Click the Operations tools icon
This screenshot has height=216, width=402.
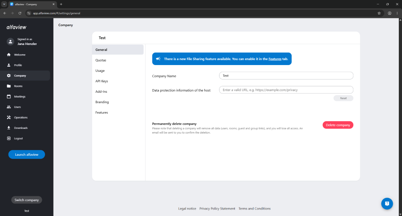pyautogui.click(x=9, y=118)
